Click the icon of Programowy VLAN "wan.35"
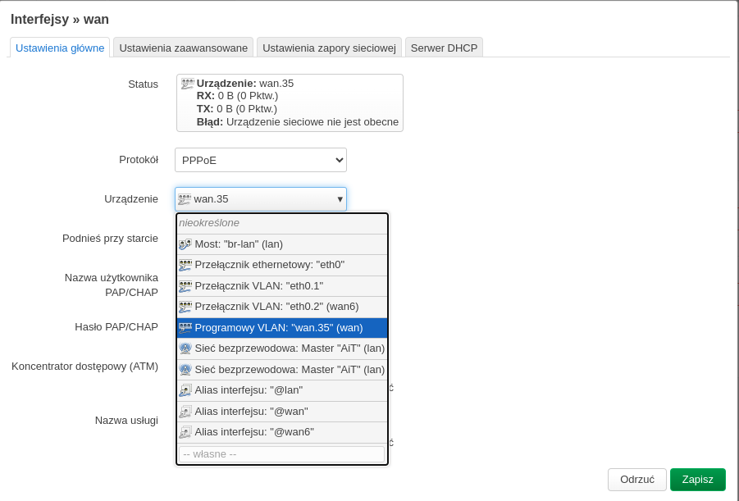Image resolution: width=739 pixels, height=501 pixels. pos(185,328)
